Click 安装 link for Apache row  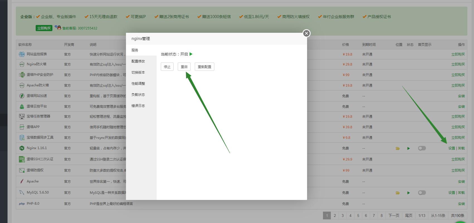[461, 181]
